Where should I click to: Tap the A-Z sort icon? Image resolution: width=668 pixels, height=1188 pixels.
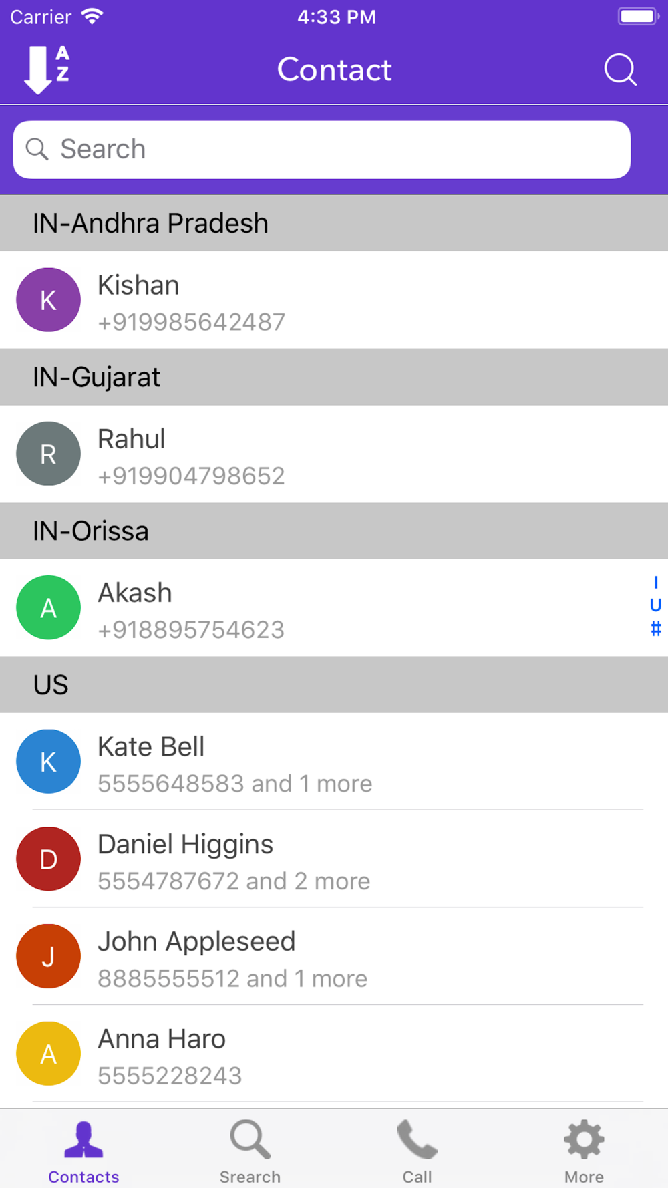[47, 69]
